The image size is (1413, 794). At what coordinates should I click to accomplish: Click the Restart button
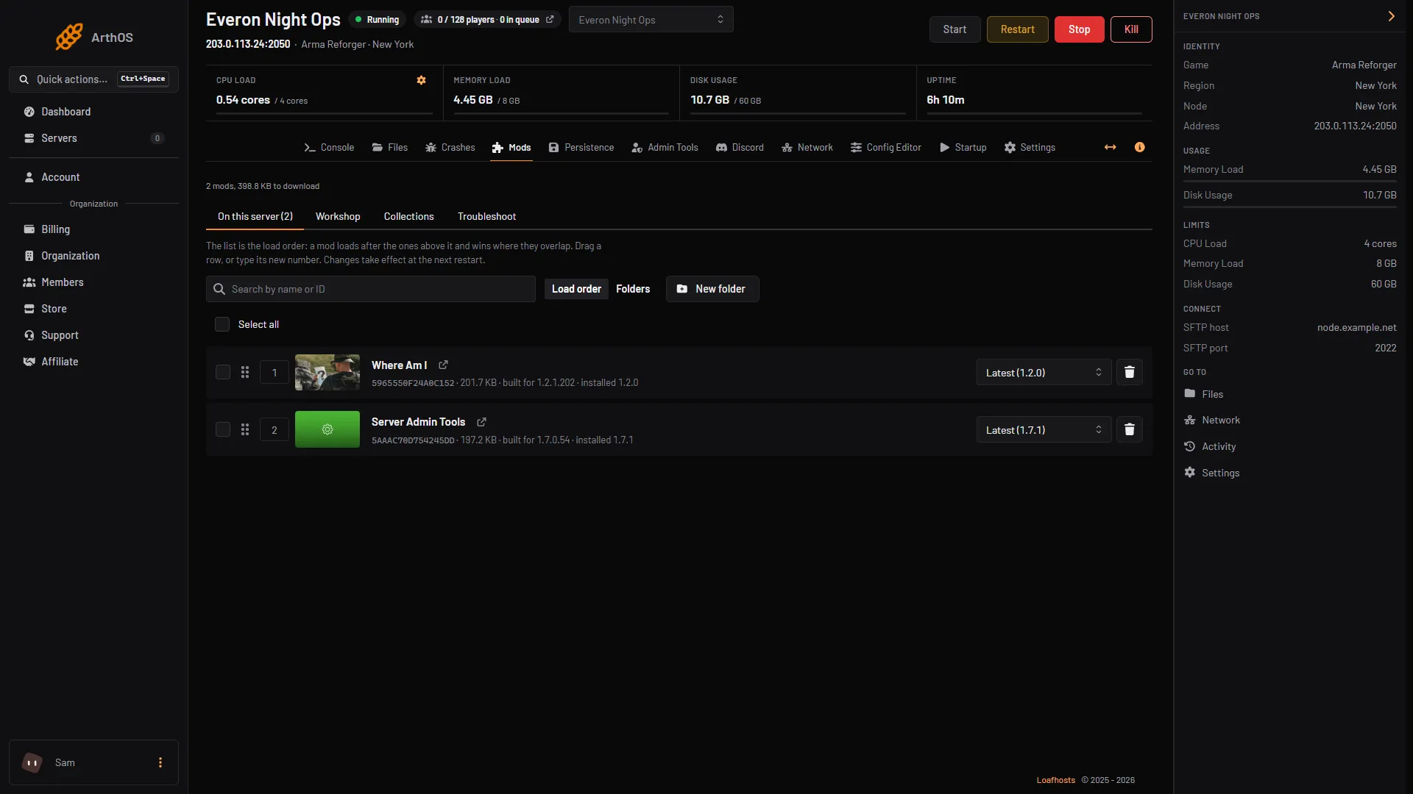pos(1017,29)
